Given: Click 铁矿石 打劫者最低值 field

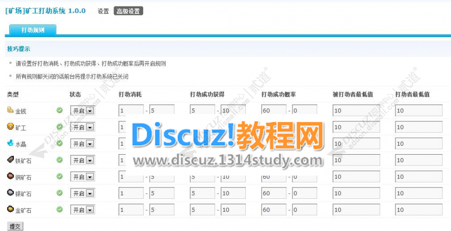Looking at the screenshot, I should tap(419, 160).
